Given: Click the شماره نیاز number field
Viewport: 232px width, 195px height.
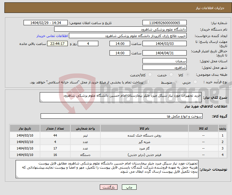Looking at the screenshot, I should (164, 23).
